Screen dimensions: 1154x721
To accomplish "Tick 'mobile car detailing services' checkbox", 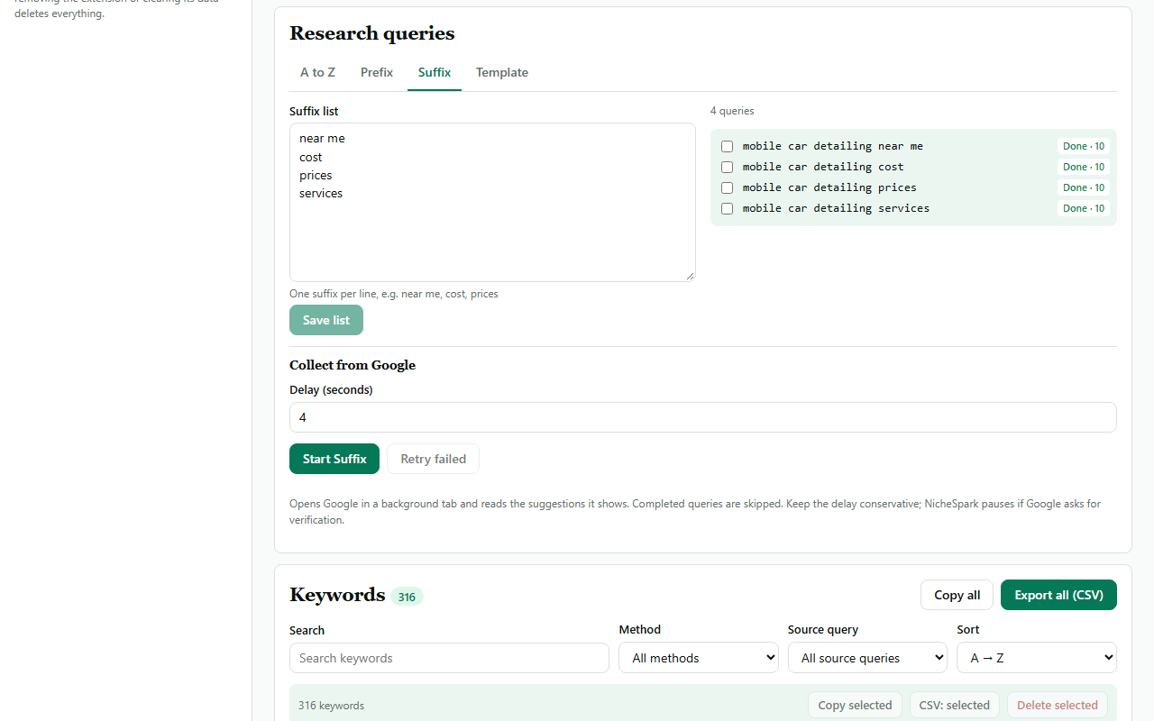I will click(x=727, y=208).
